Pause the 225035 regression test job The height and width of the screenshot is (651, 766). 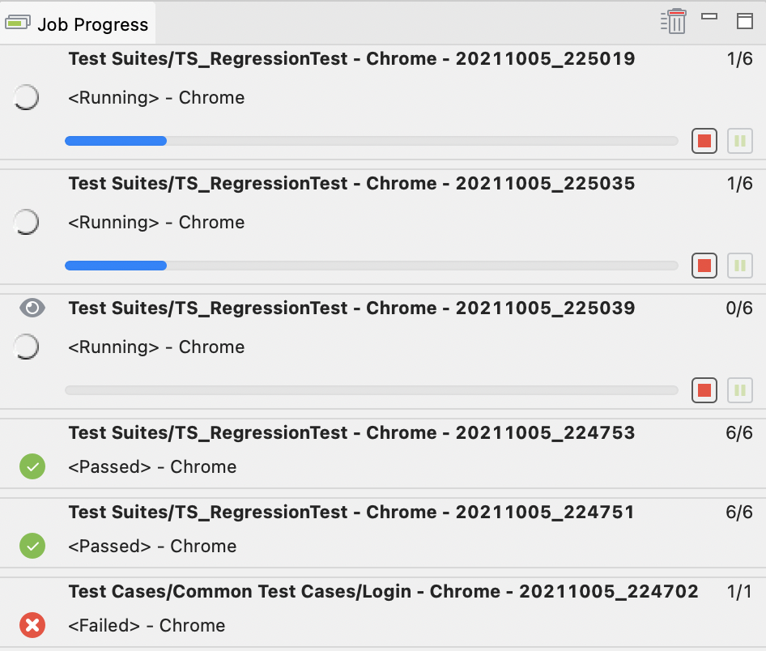pos(739,266)
